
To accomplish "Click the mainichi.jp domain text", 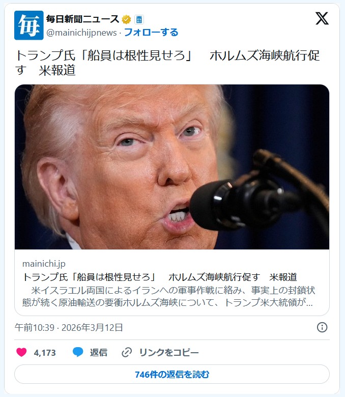I will coord(44,264).
